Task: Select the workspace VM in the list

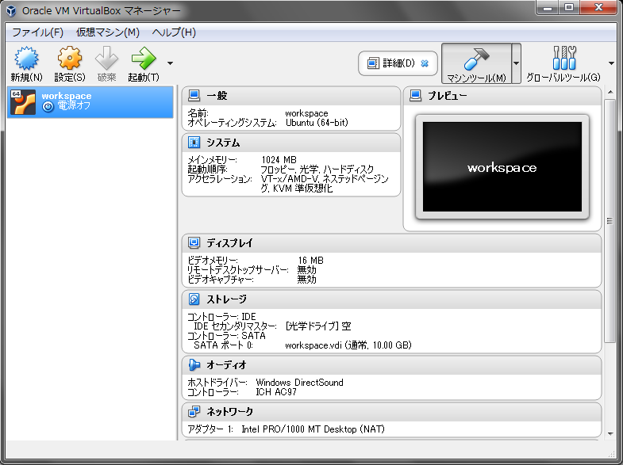Action: 90,102
